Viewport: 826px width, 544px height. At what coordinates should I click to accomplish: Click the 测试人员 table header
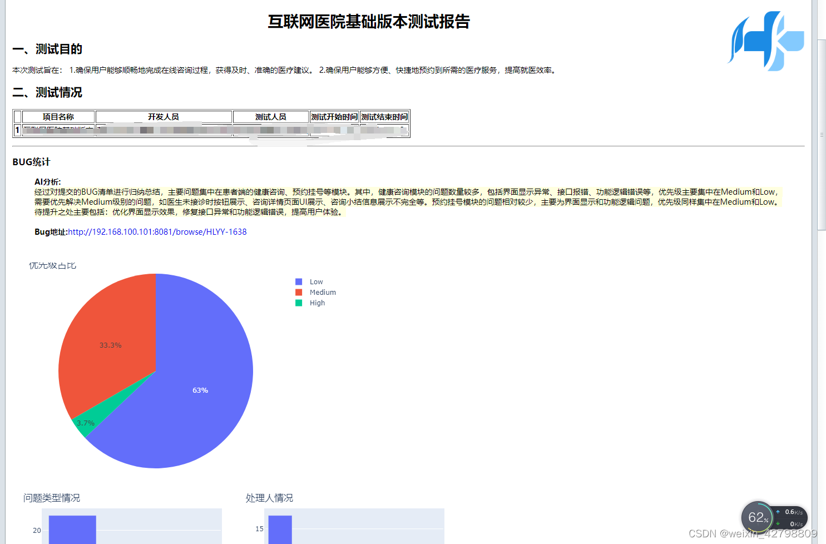pos(271,117)
